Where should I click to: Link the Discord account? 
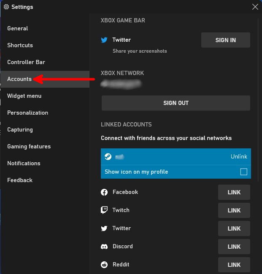[234, 247]
